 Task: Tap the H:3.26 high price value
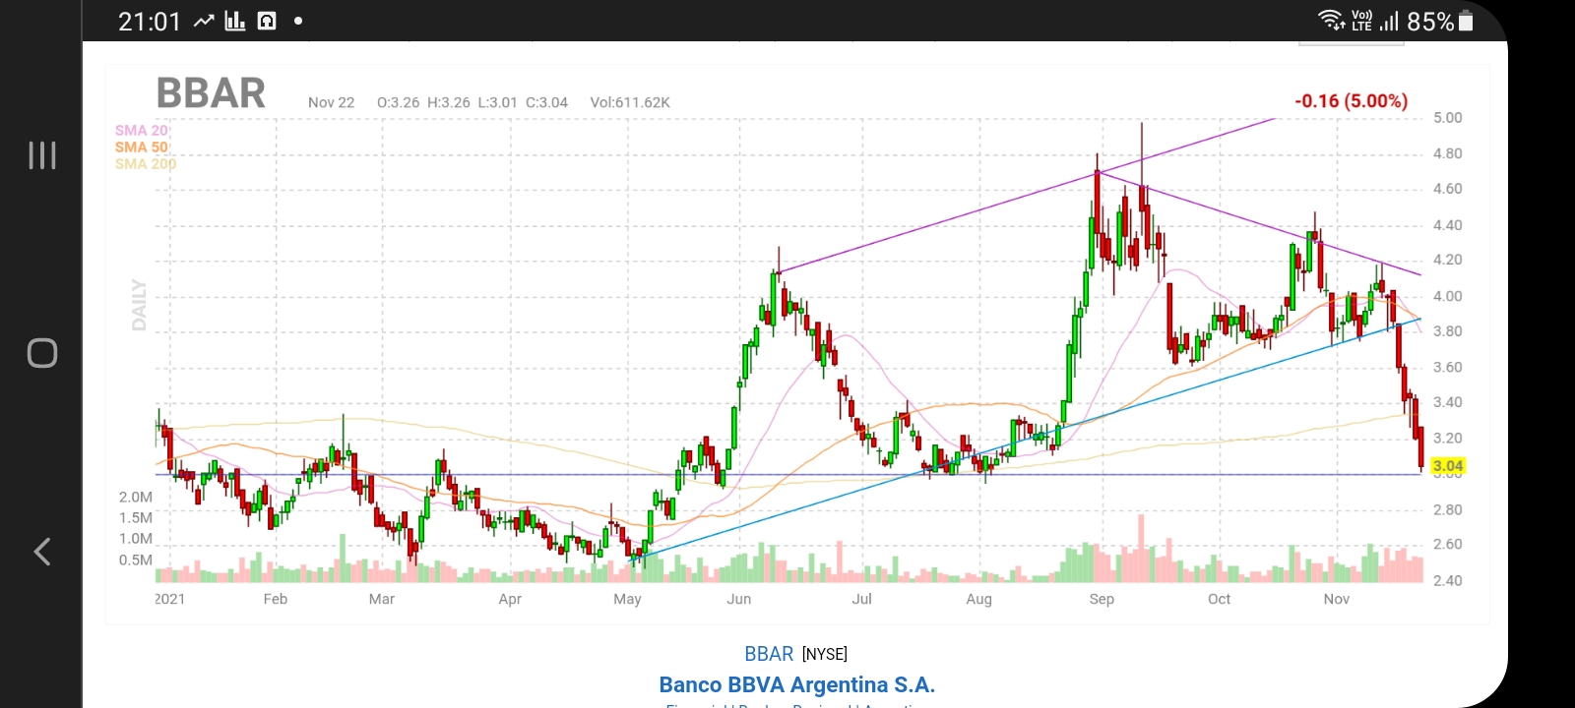(448, 102)
